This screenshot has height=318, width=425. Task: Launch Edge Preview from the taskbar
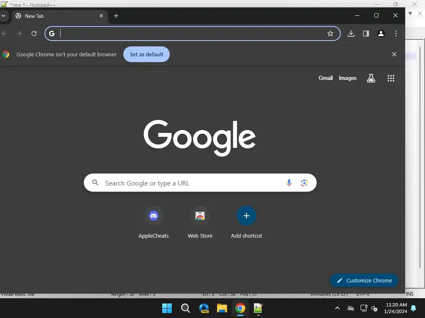pos(204,308)
